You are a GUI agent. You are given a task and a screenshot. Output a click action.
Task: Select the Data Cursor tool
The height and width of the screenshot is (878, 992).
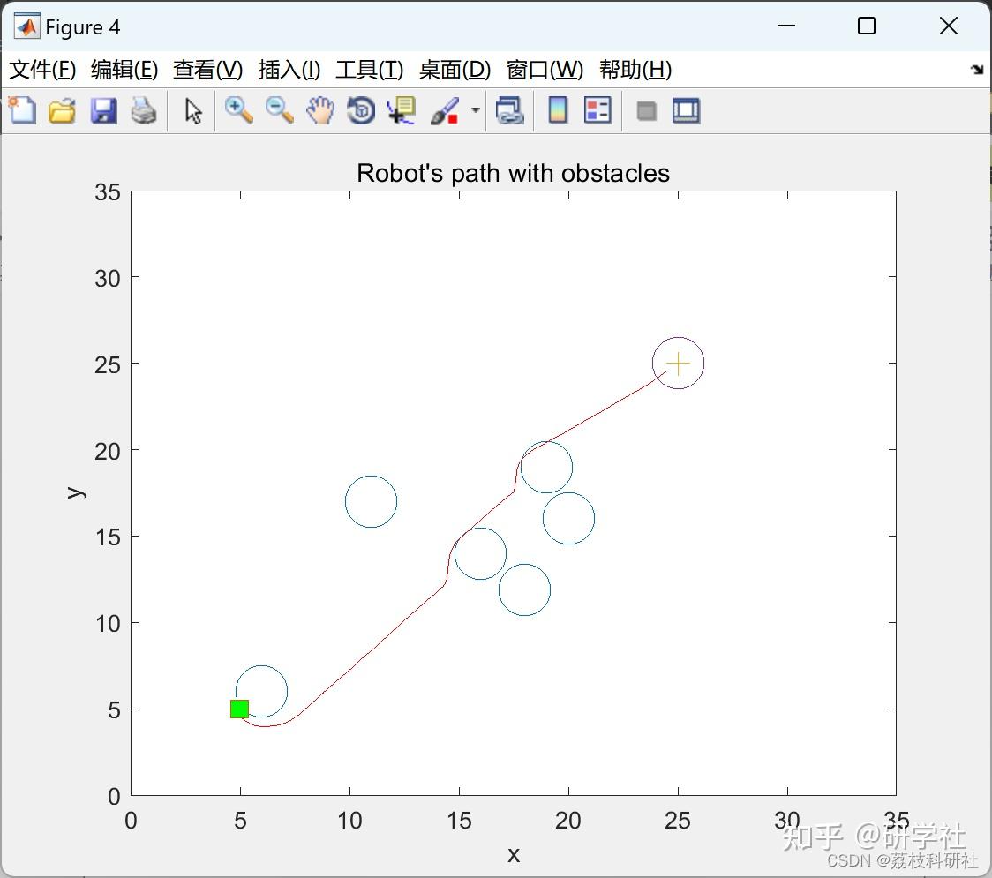tap(401, 110)
